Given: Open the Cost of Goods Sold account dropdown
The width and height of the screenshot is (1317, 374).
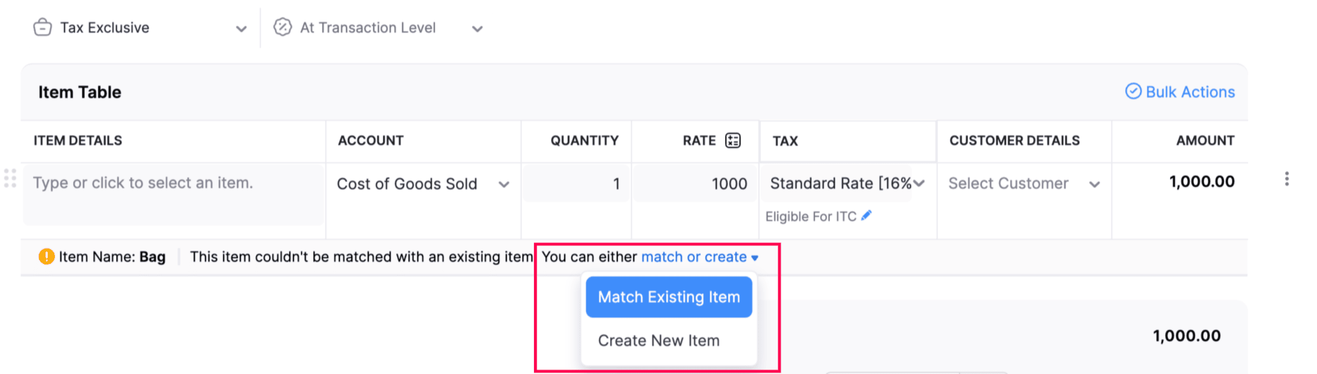Looking at the screenshot, I should (x=504, y=184).
